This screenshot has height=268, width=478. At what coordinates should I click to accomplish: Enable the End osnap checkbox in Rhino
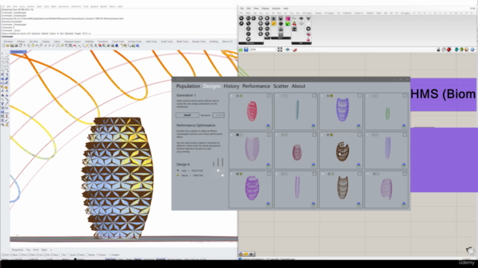click(3, 255)
